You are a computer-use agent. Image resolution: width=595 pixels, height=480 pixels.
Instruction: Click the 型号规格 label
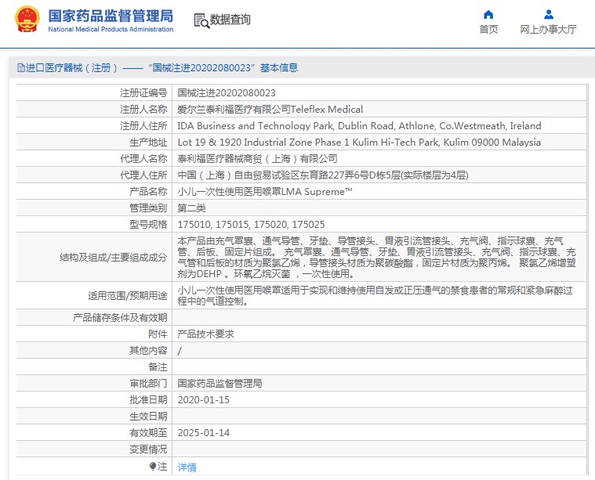148,225
